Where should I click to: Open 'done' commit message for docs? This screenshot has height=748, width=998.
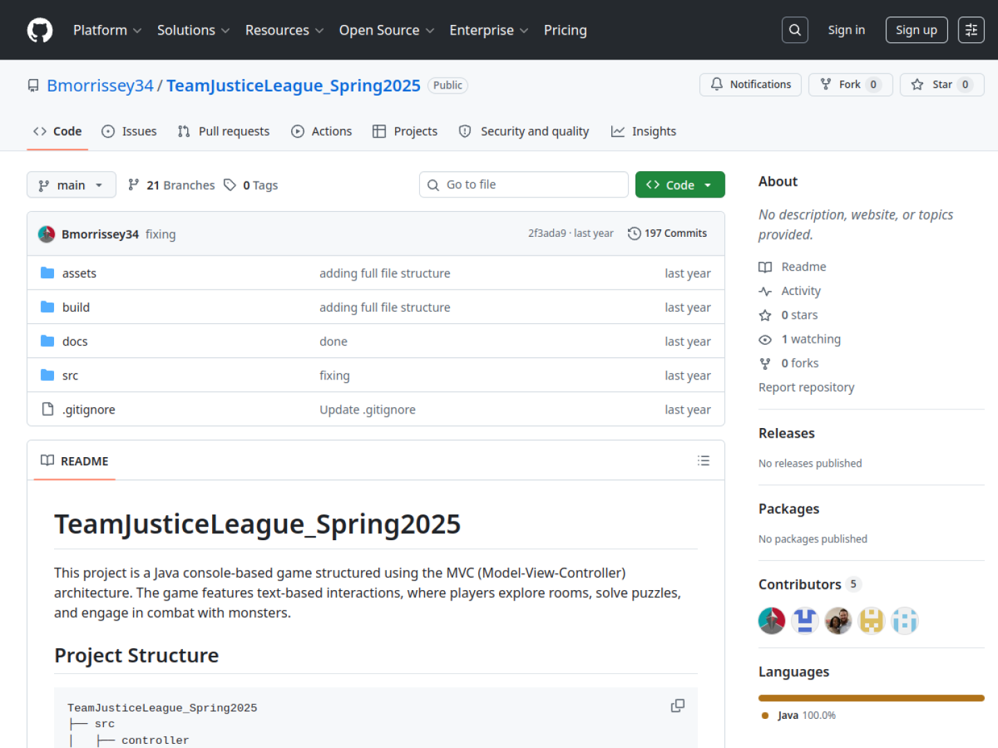tap(333, 341)
